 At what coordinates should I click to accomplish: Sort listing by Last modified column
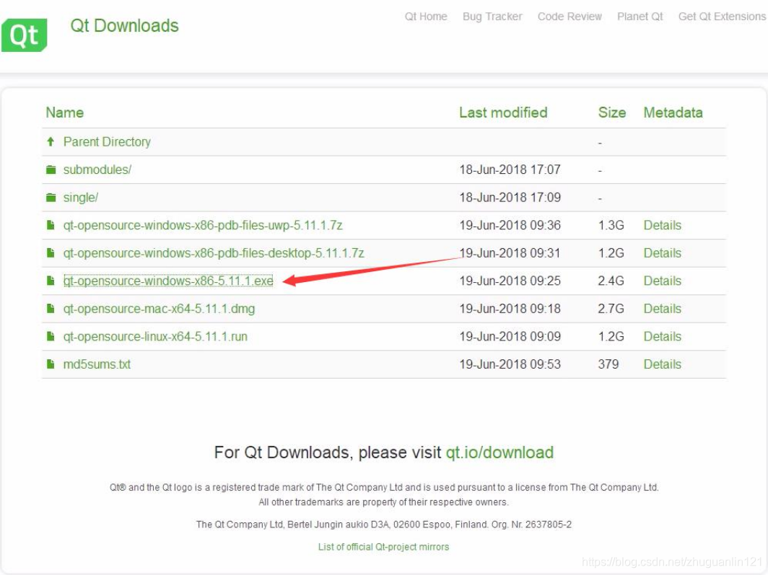503,113
